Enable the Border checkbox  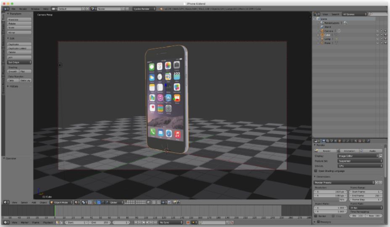coord(316,216)
